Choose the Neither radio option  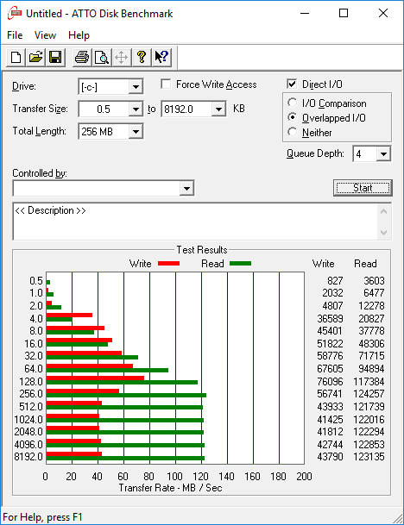tap(292, 132)
